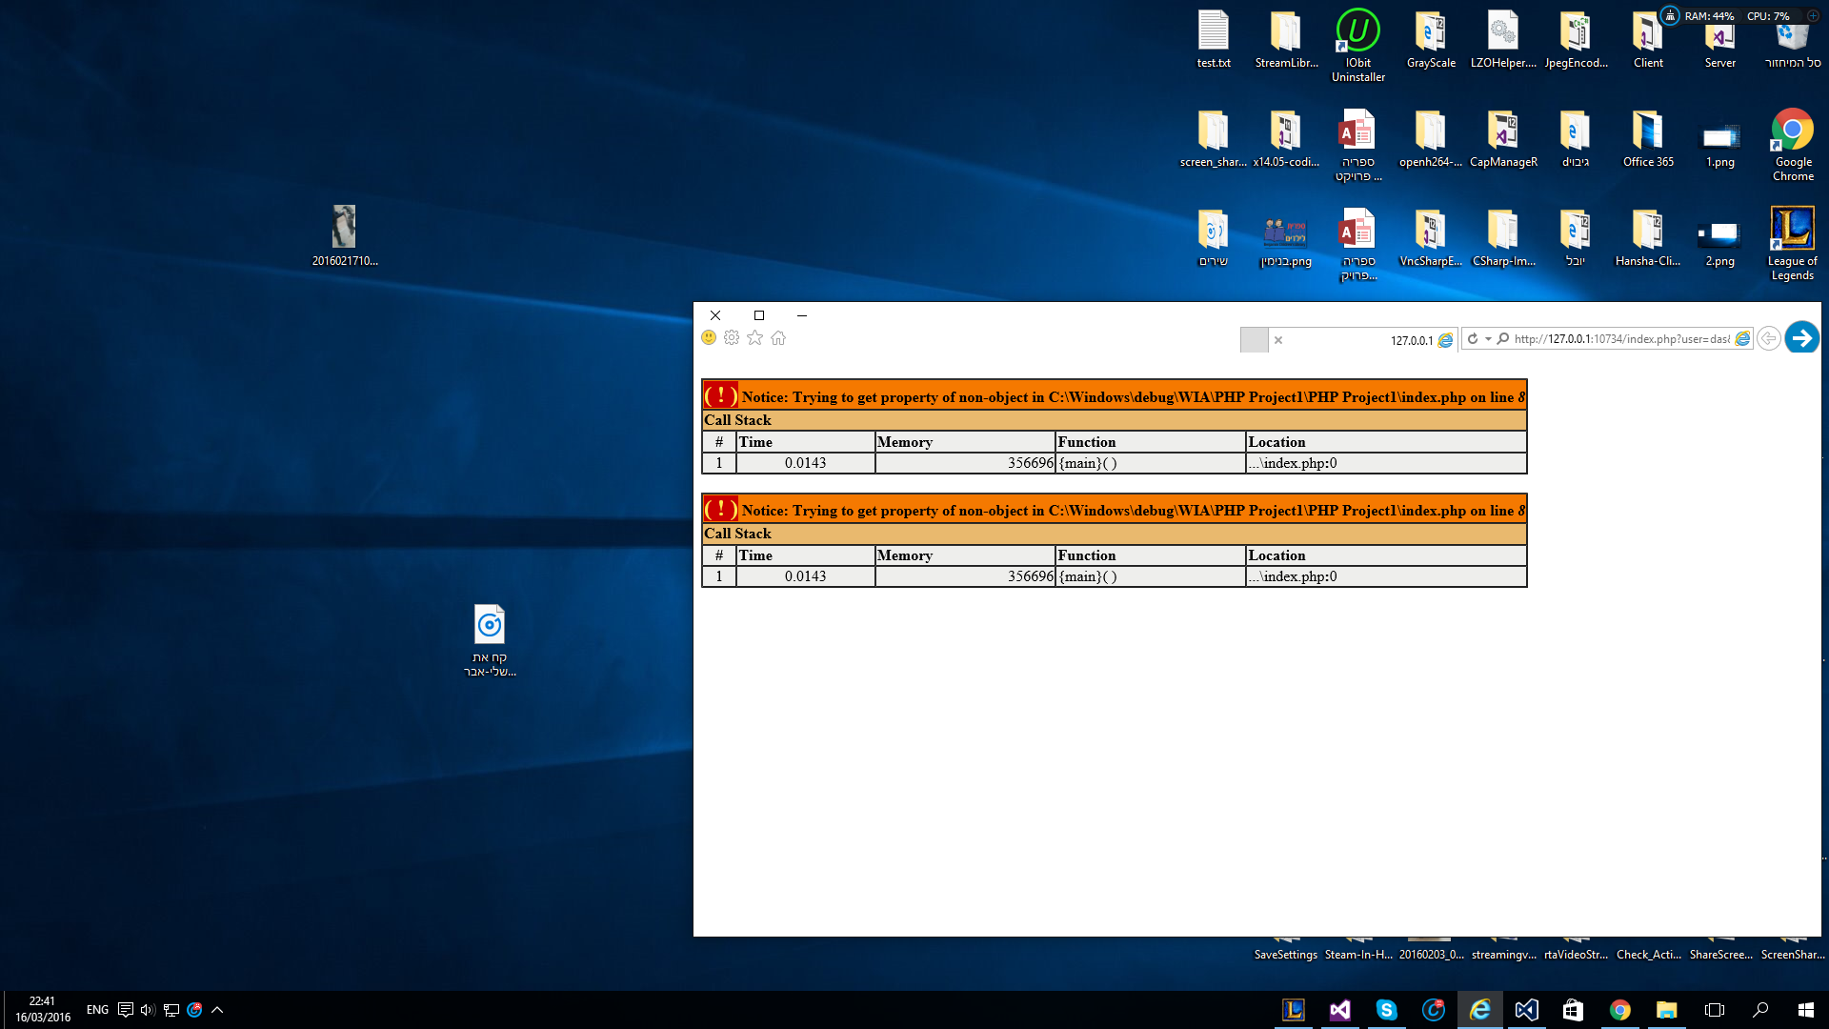The image size is (1829, 1029).
Task: Select the 2016021710... image on desktop
Action: (345, 235)
